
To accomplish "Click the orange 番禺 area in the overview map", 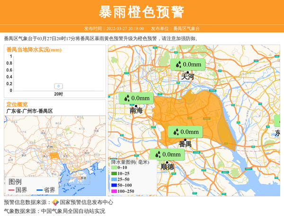I will click(54, 155).
